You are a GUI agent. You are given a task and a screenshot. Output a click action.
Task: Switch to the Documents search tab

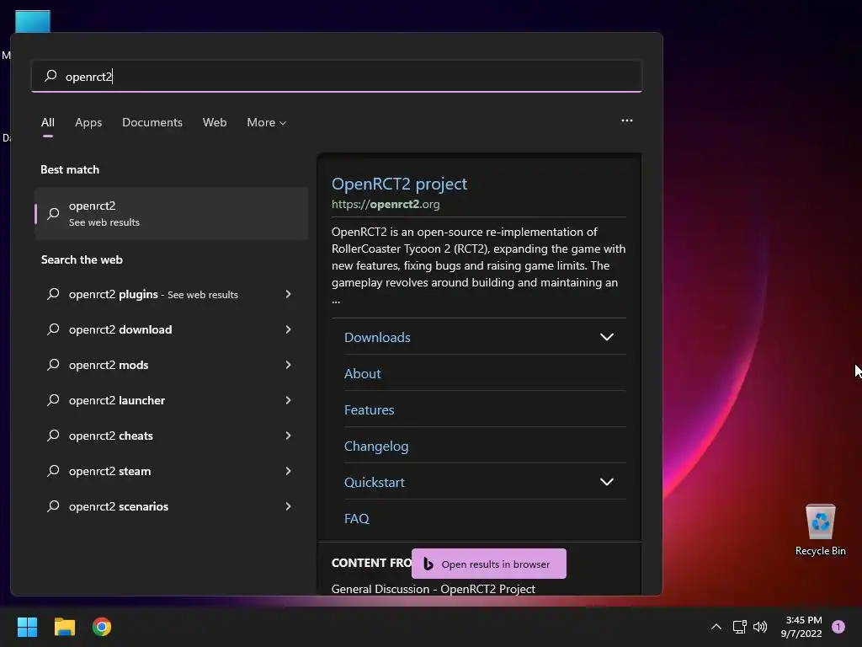coord(152,123)
